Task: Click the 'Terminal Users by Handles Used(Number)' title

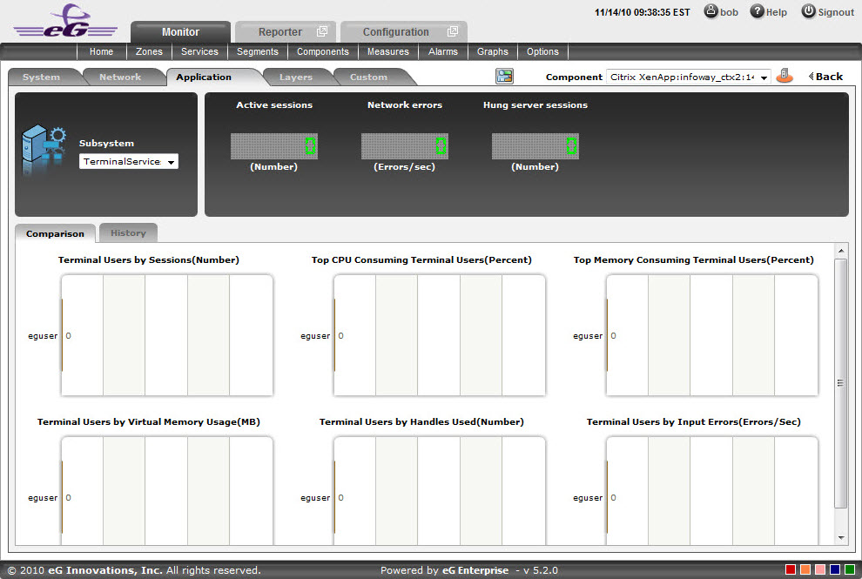Action: pyautogui.click(x=421, y=421)
